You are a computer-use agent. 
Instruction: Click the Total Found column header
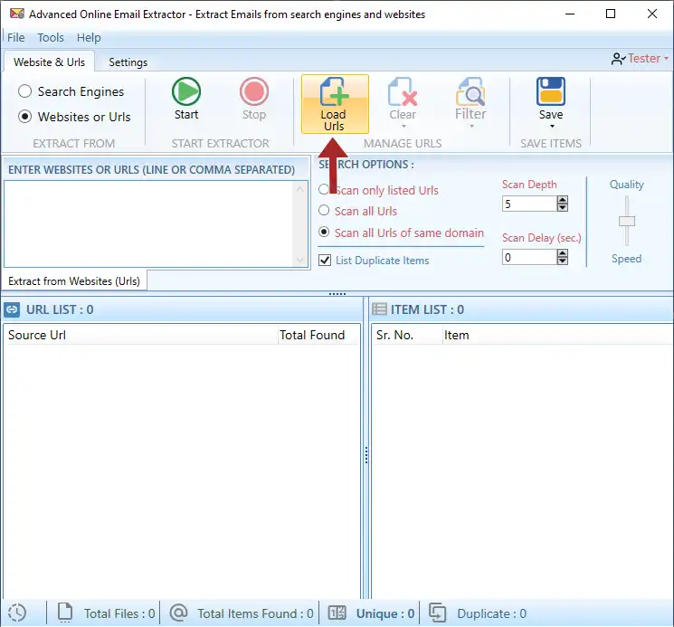318,335
